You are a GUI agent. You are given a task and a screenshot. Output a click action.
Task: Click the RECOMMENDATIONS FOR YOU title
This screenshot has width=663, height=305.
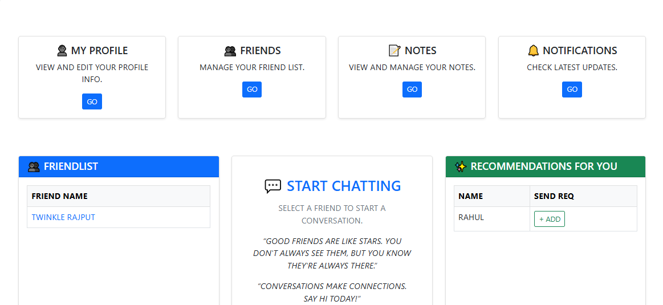point(544,166)
